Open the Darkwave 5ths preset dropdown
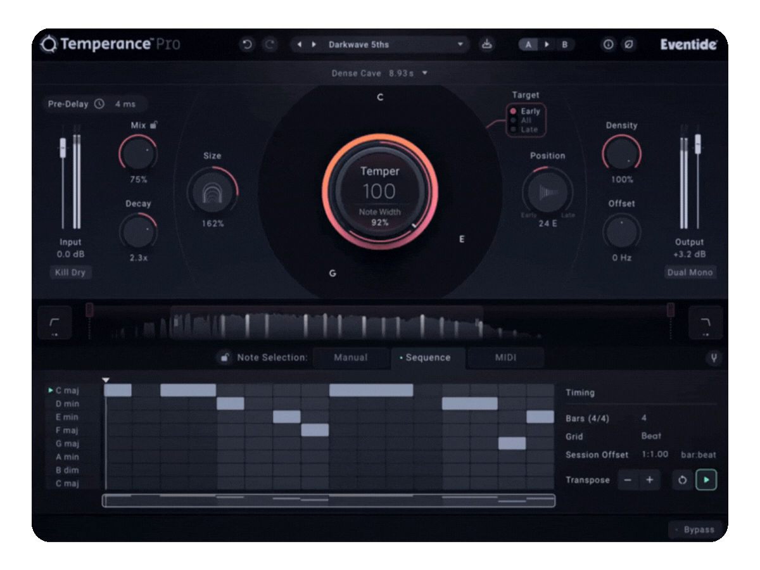This screenshot has width=760, height=570. (x=460, y=44)
